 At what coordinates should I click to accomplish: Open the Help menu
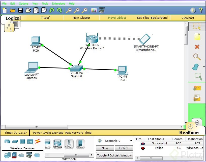click(x=72, y=4)
